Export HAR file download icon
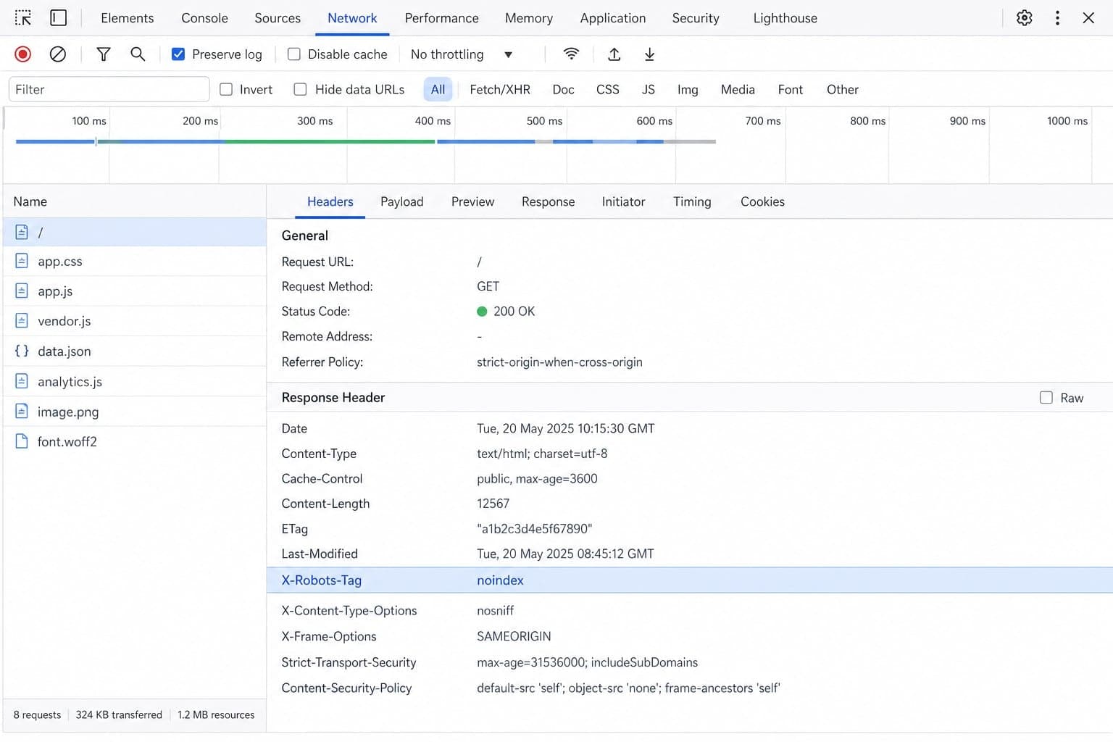Viewport: 1113px width, 742px height. [649, 54]
